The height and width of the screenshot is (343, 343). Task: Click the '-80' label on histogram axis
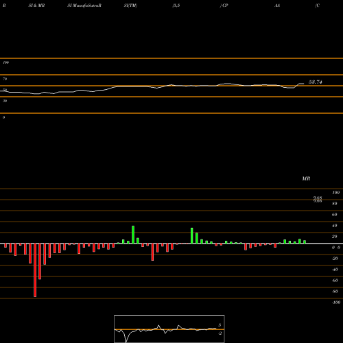tap(335, 292)
